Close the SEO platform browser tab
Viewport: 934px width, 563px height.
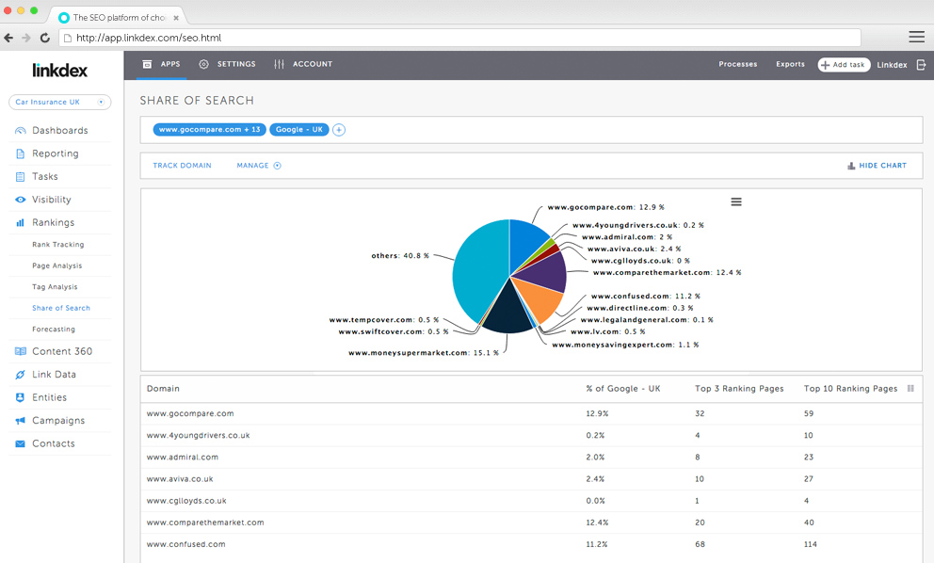(x=176, y=18)
